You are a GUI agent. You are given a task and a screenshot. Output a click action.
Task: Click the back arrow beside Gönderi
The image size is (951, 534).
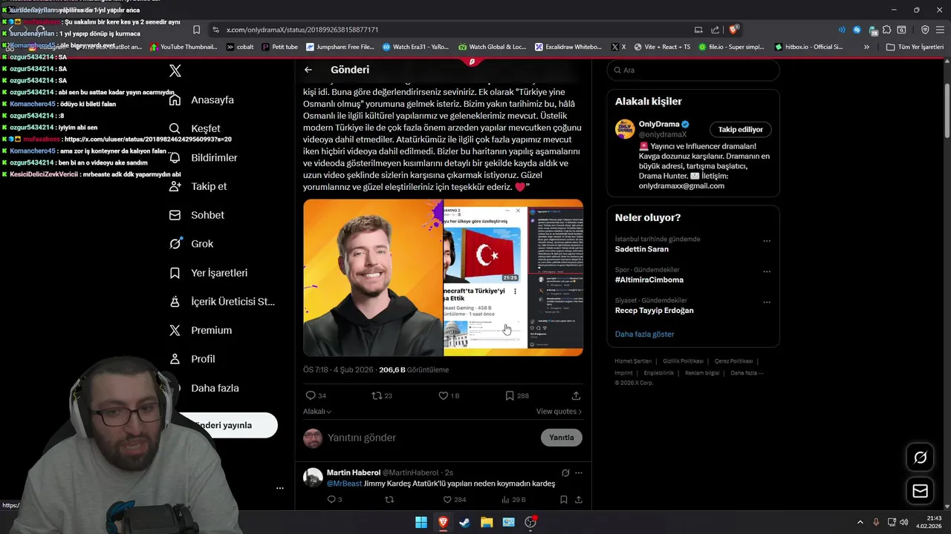point(308,70)
